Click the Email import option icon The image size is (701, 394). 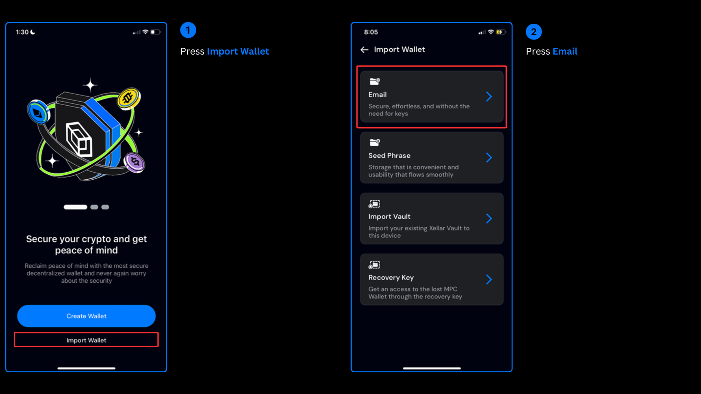click(x=375, y=81)
